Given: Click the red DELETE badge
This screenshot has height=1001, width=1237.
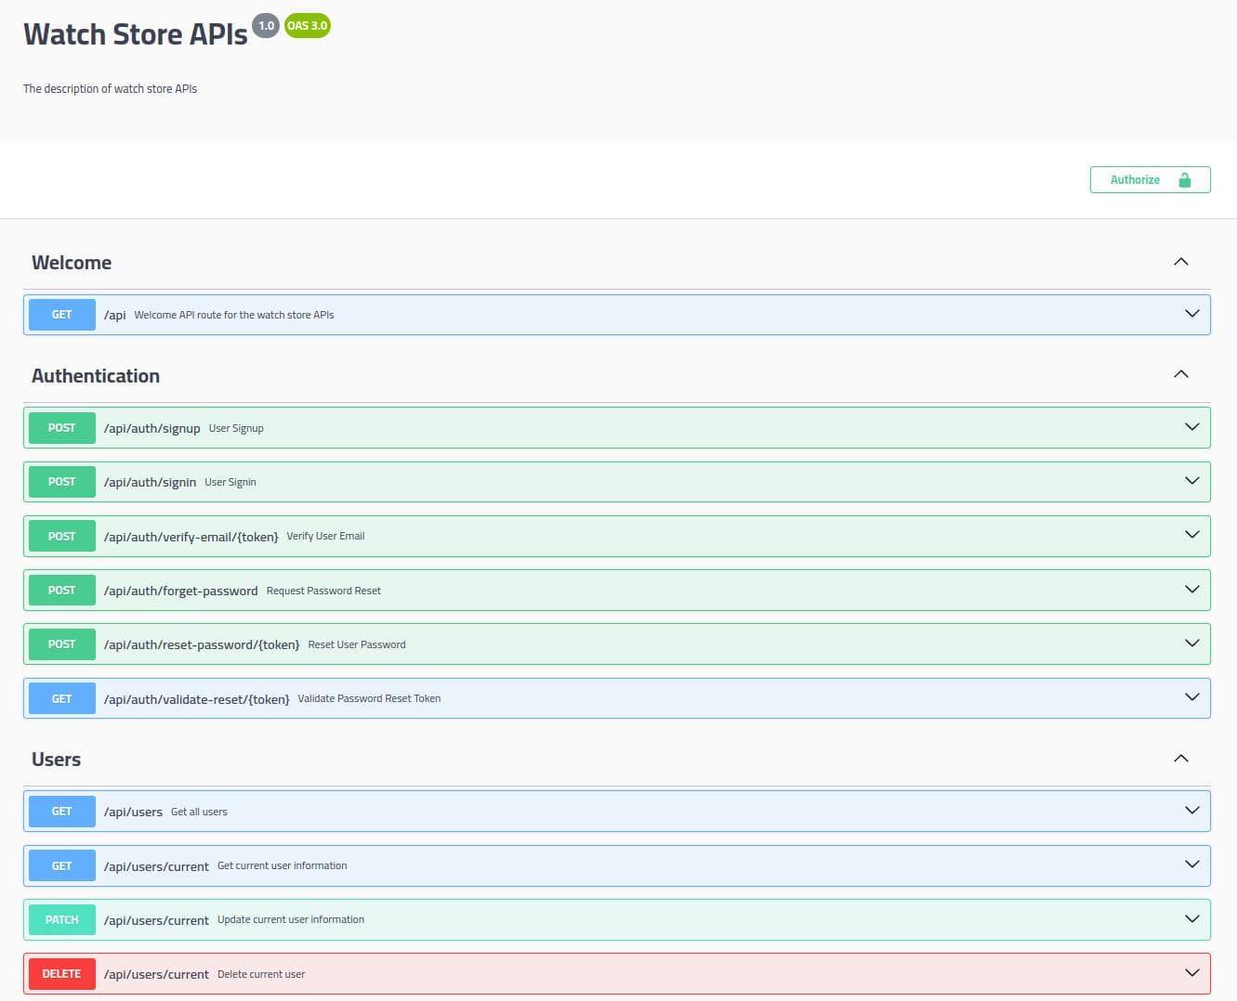Looking at the screenshot, I should [x=62, y=974].
